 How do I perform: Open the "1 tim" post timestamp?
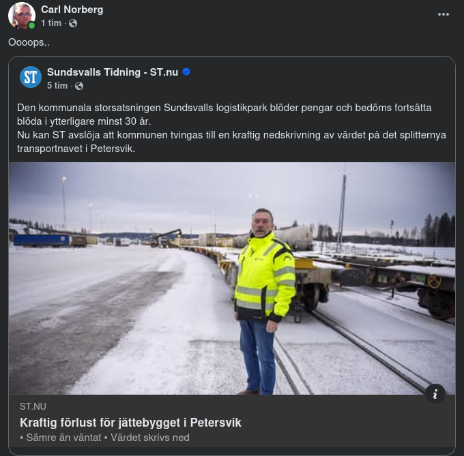click(50, 23)
